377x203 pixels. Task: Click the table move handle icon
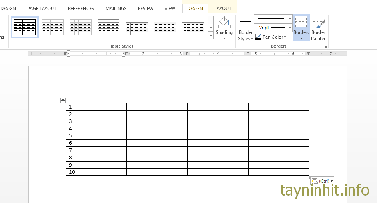coord(63,101)
